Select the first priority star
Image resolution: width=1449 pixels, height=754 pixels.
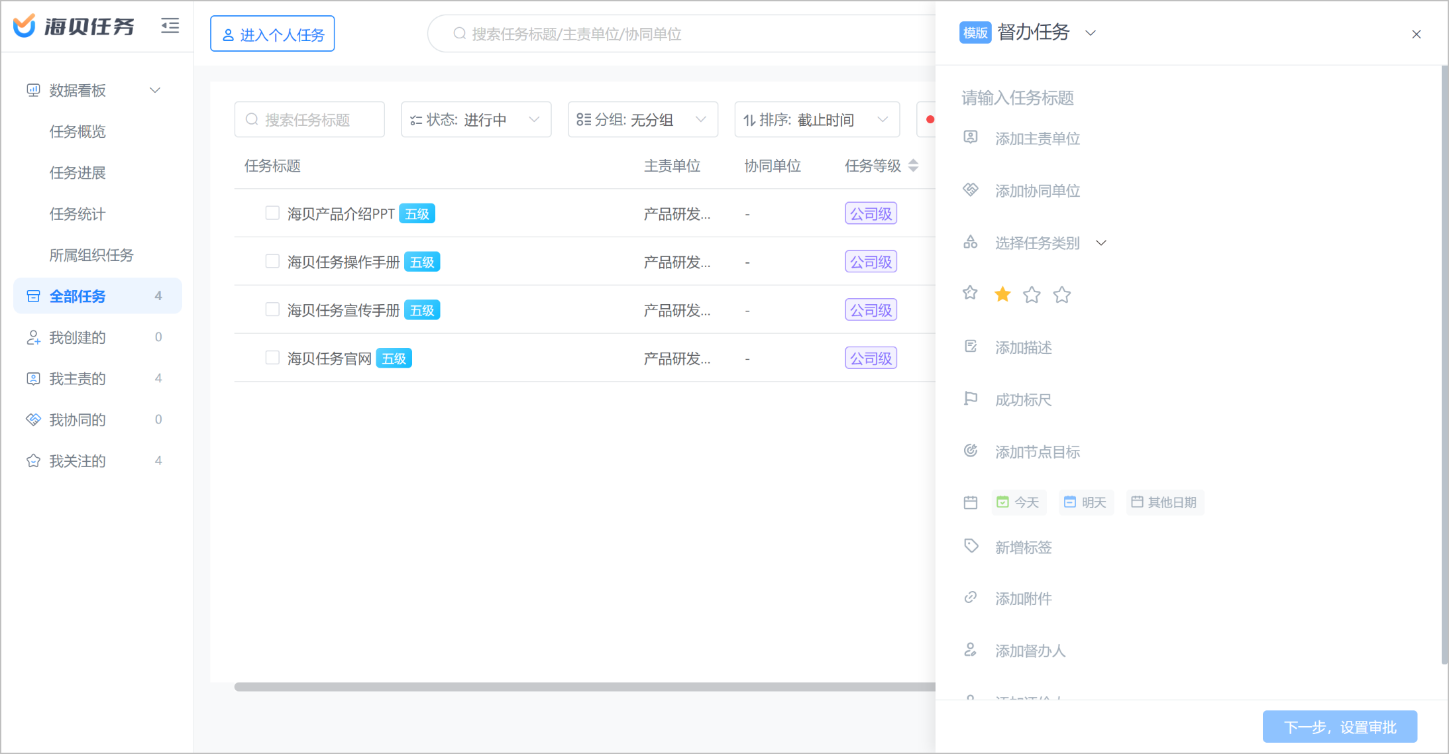click(x=970, y=293)
